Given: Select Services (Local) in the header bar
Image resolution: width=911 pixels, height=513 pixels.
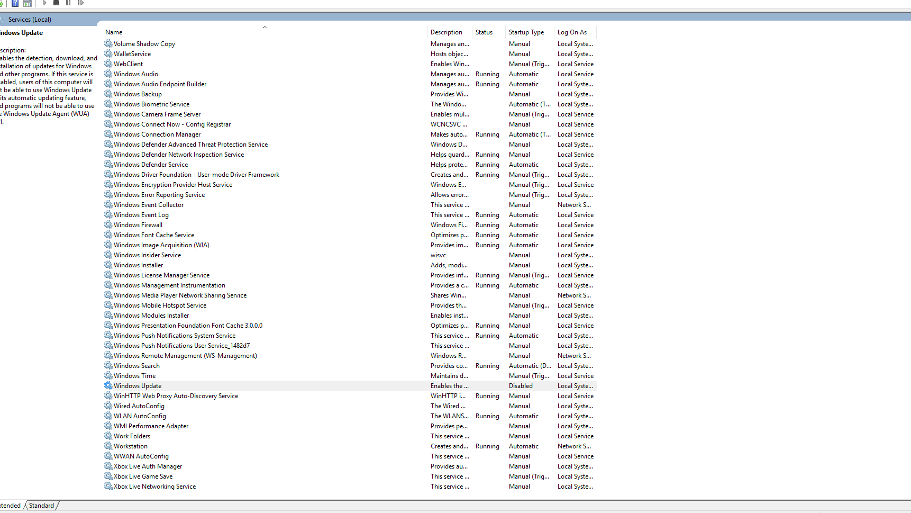Looking at the screenshot, I should click(30, 20).
